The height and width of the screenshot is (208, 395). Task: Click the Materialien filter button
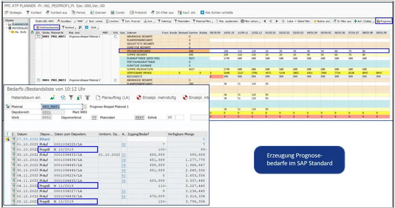click(x=182, y=21)
